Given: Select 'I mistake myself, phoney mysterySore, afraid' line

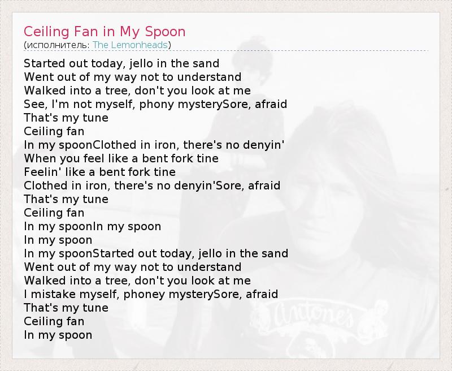Looking at the screenshot, I should (151, 294).
